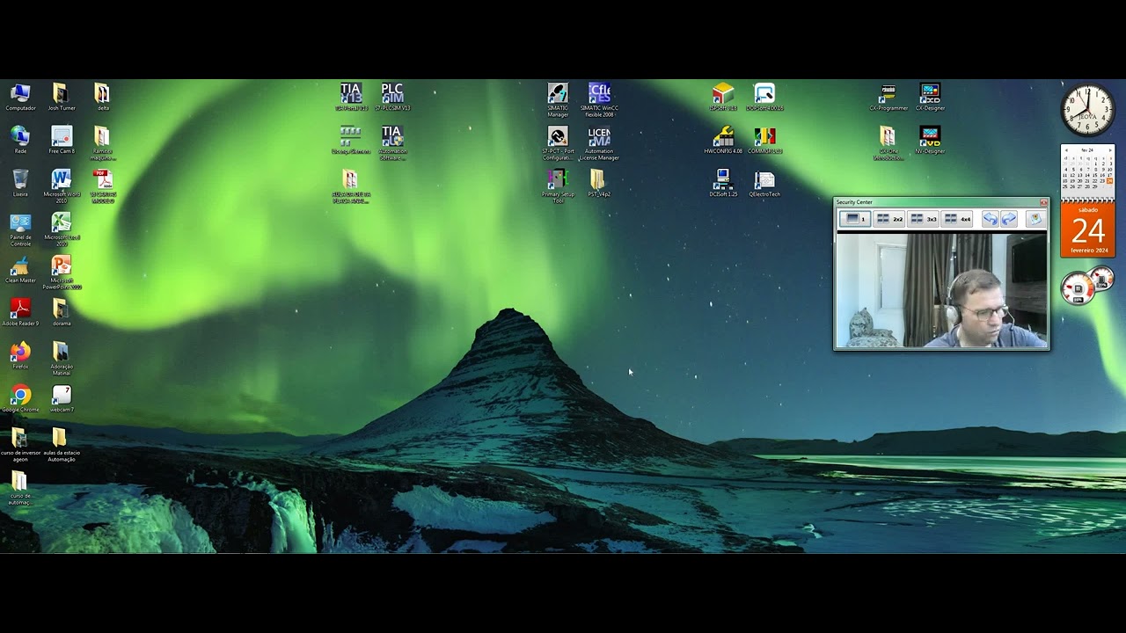Select 2x2 layout in Security Center
The height and width of the screenshot is (633, 1126).
tap(890, 219)
